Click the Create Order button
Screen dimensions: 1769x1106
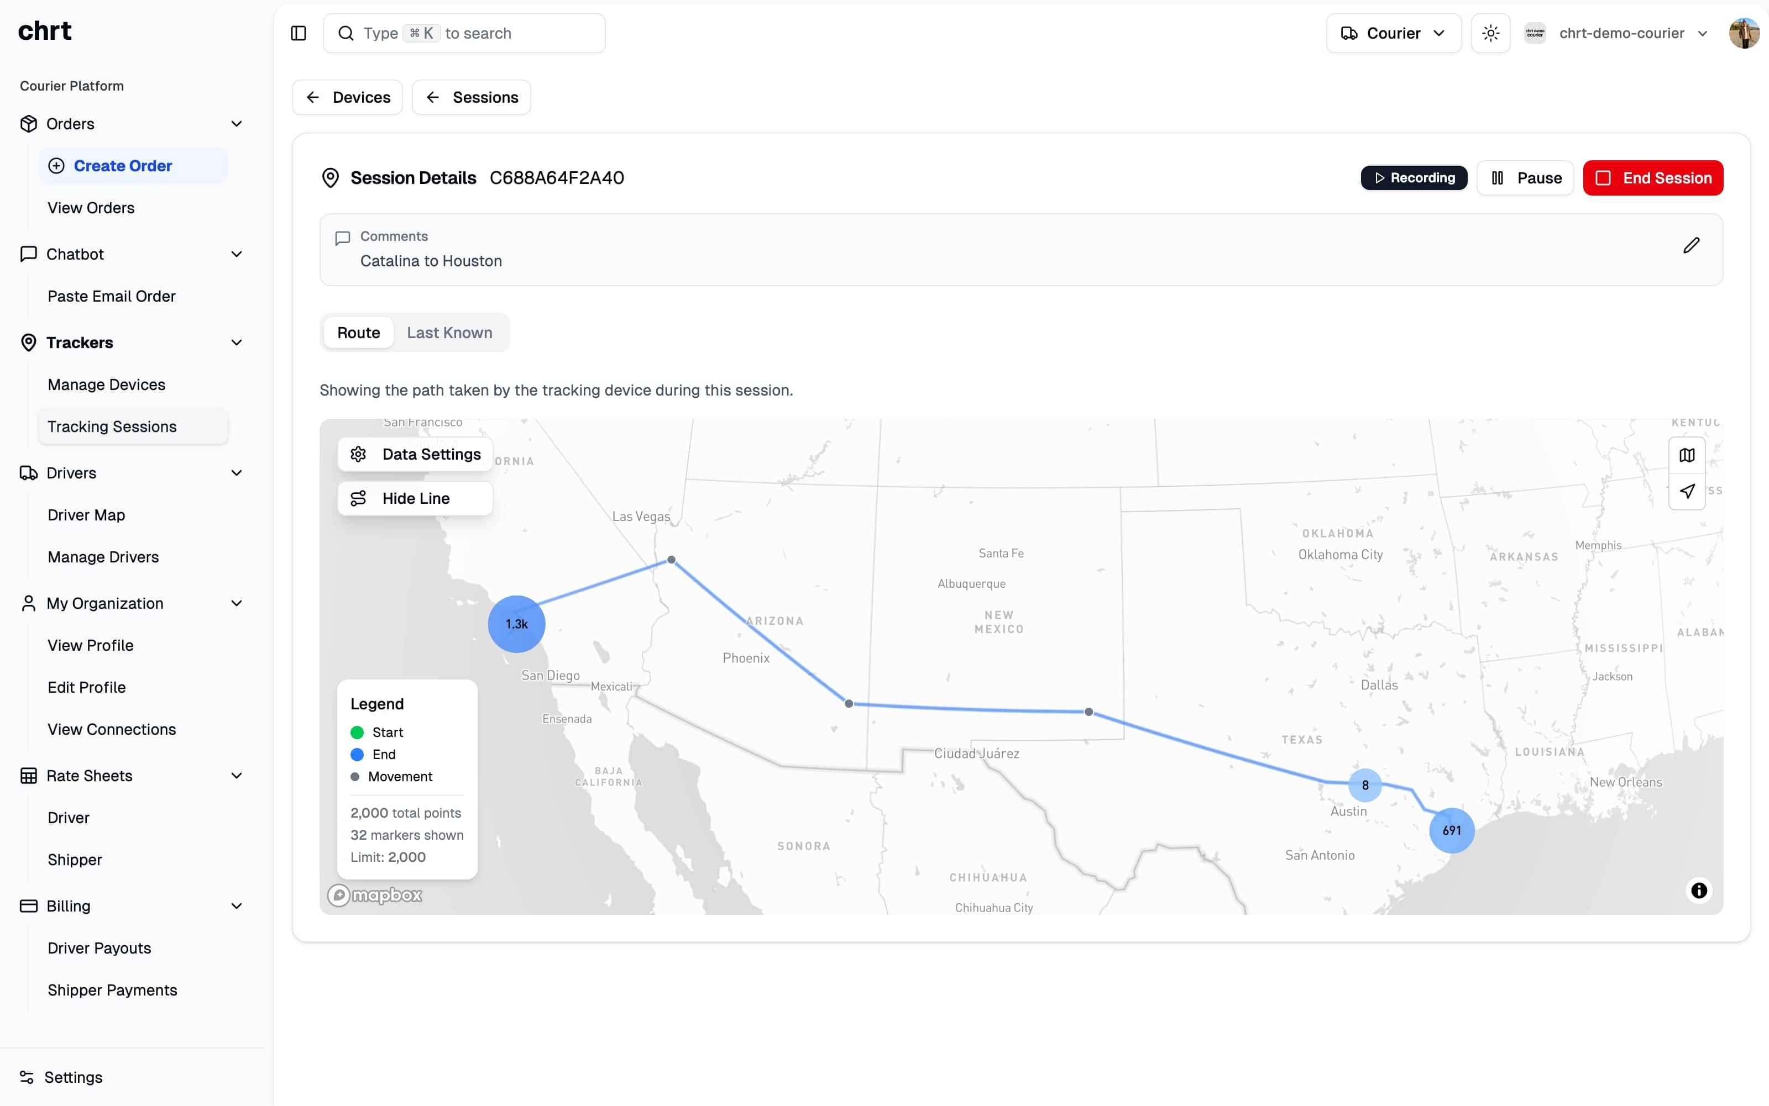122,165
